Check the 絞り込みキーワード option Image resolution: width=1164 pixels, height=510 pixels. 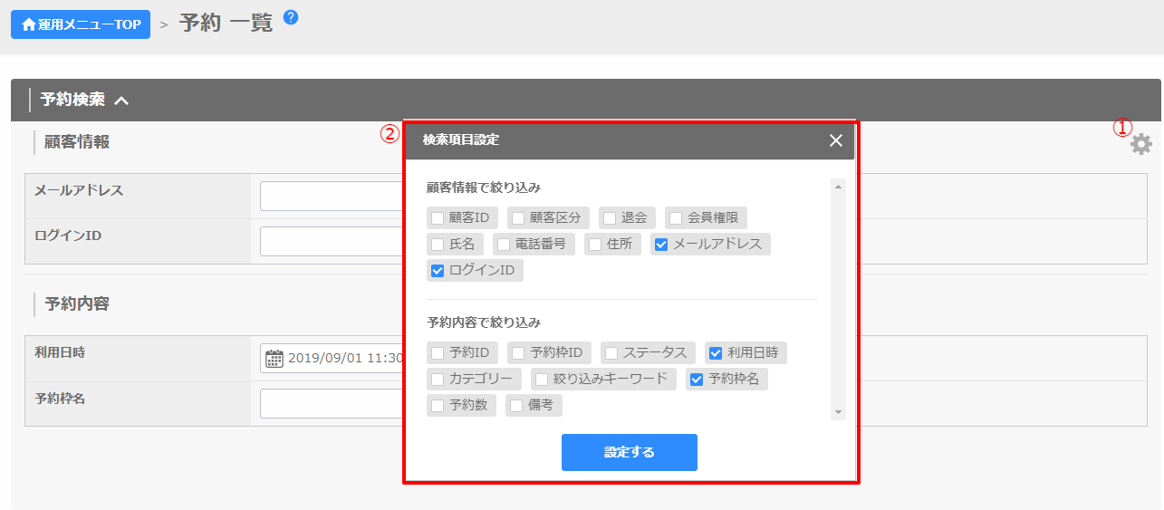point(543,380)
